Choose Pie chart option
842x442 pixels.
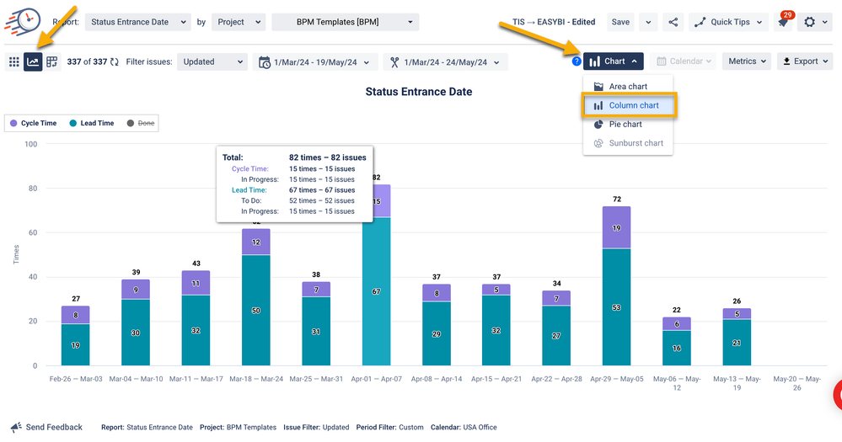tap(625, 125)
